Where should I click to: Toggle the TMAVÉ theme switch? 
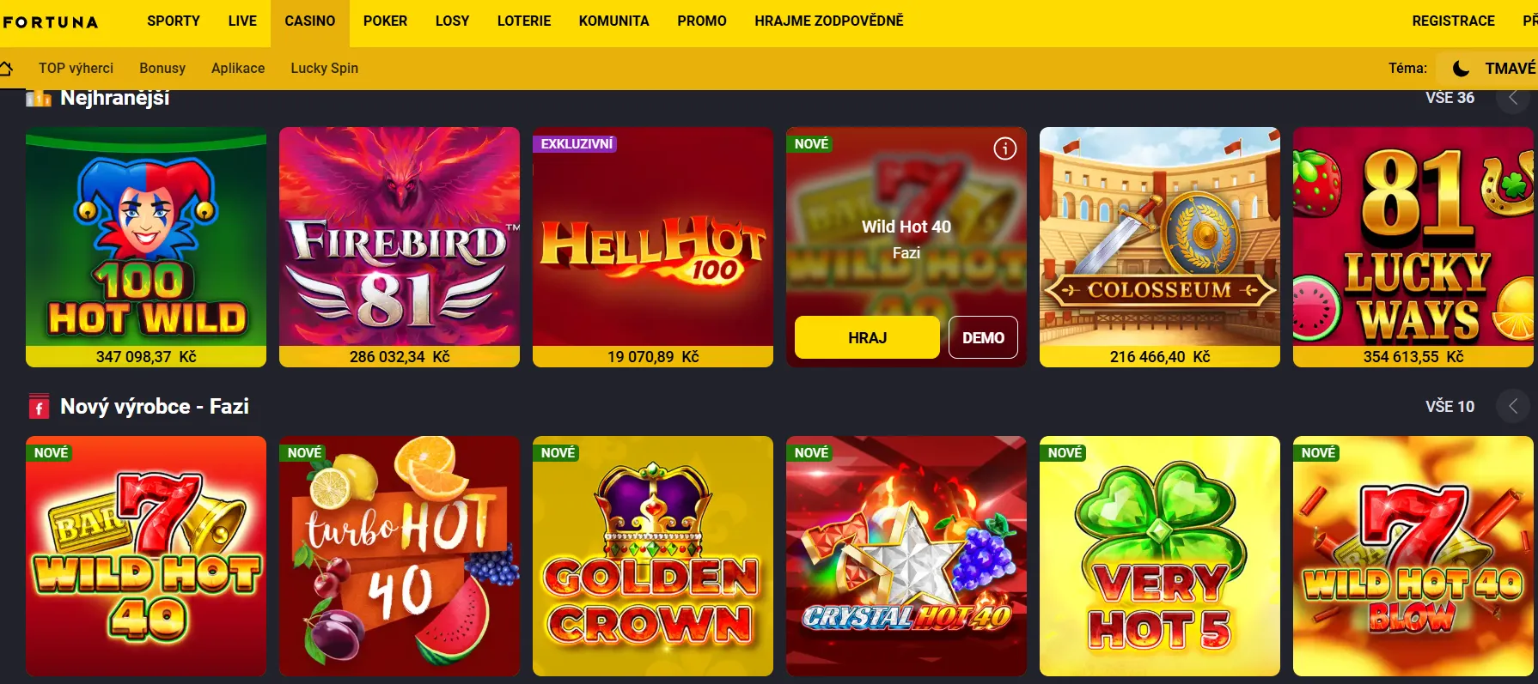[x=1490, y=68]
